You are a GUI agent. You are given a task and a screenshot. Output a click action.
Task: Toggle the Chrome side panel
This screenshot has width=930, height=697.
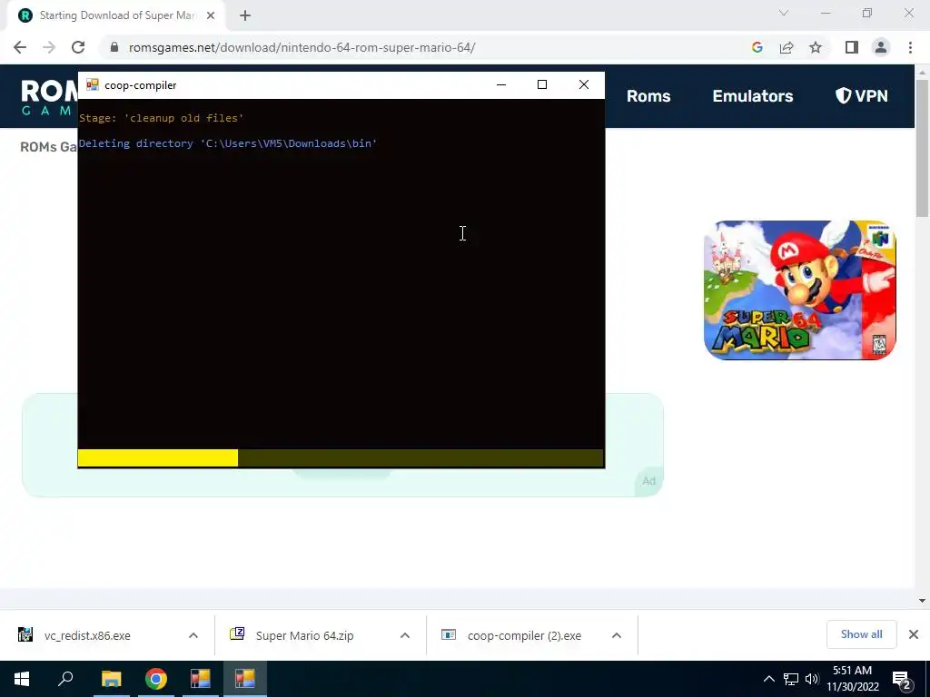[x=852, y=47]
